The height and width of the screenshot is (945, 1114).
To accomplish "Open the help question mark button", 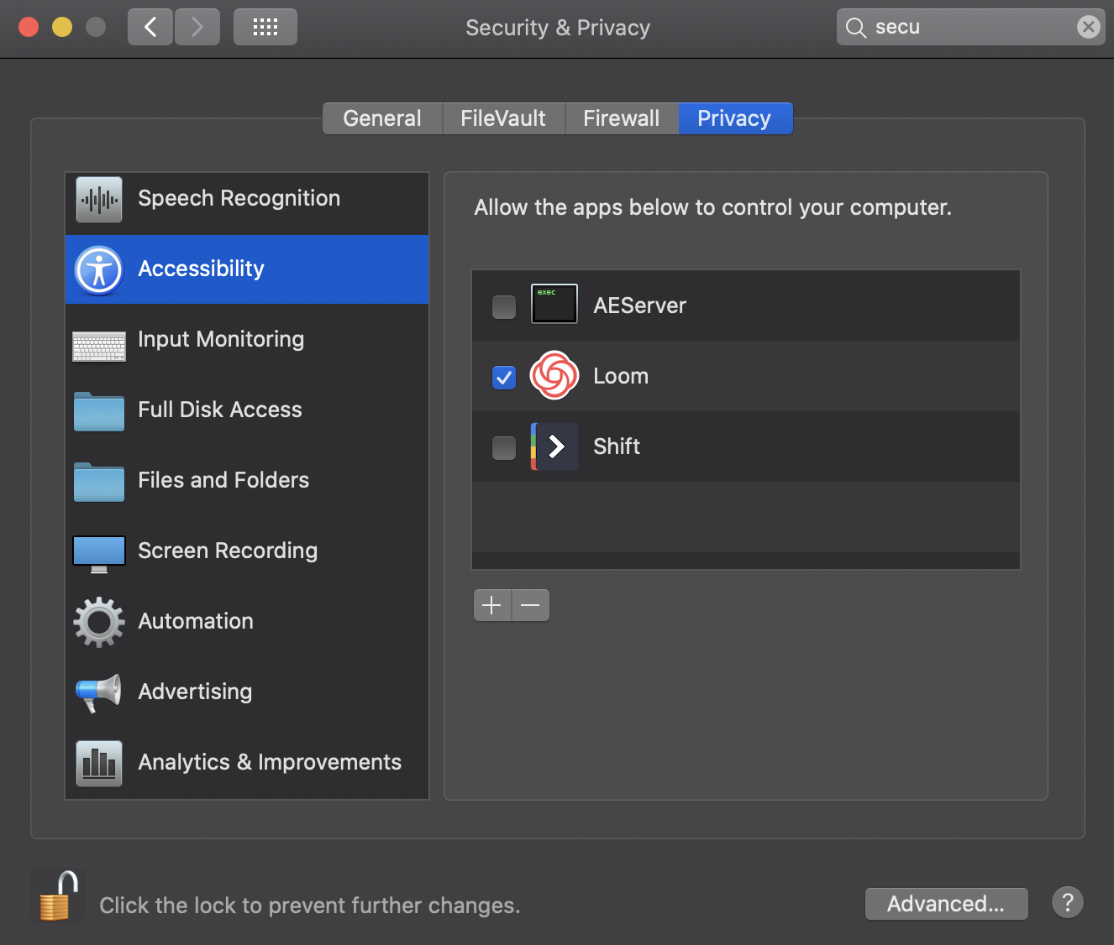I will [1067, 903].
